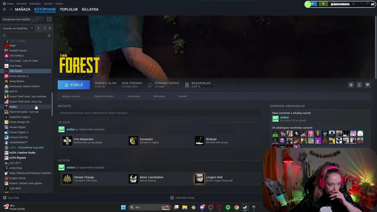Open the Topluluk Merkezi link

pyautogui.click(x=104, y=96)
